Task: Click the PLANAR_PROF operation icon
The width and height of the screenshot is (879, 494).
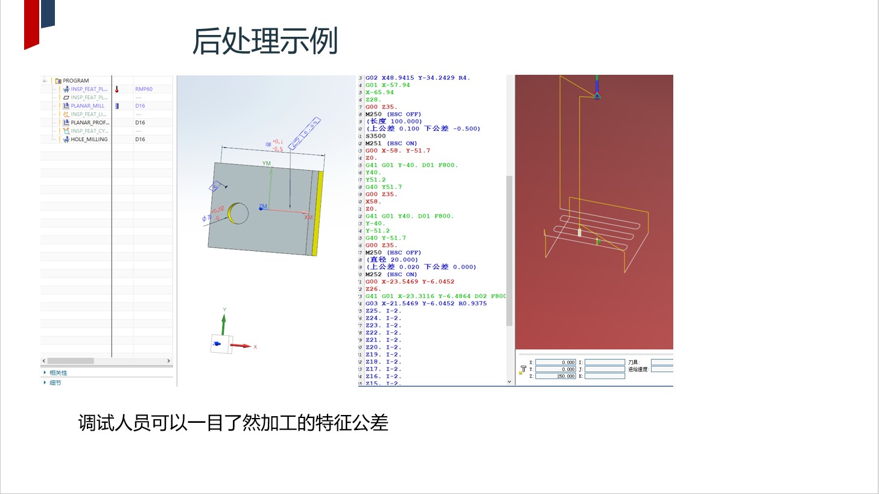Action: [66, 122]
